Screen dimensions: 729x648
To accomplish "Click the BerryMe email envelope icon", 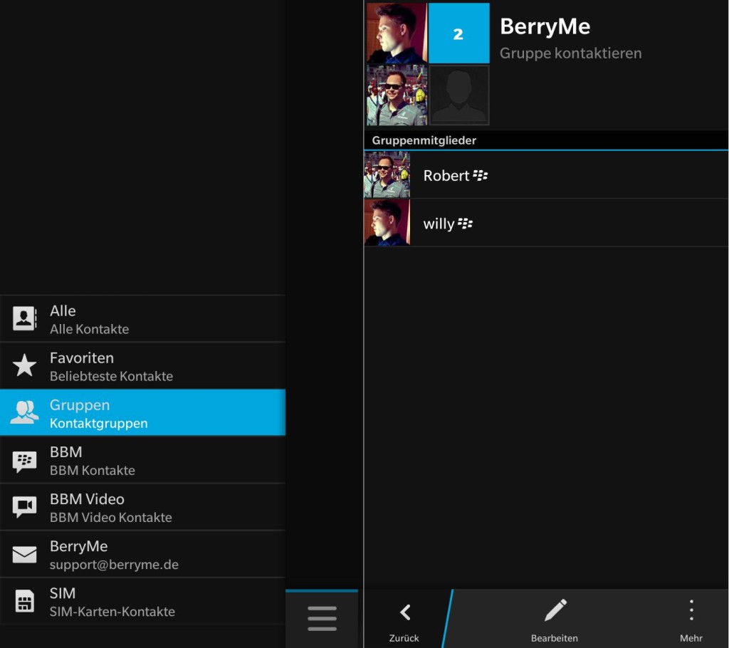I will click(x=24, y=555).
